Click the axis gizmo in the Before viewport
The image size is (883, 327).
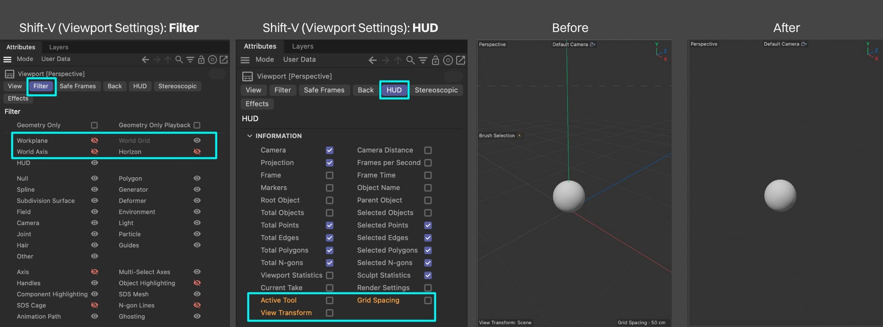click(x=661, y=52)
